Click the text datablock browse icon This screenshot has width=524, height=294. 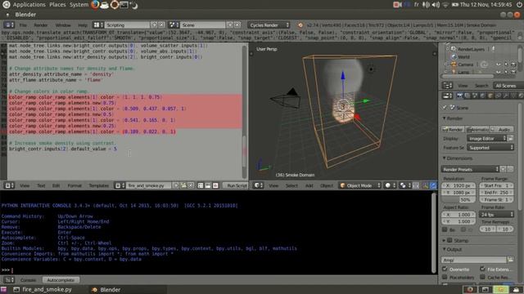[x=120, y=185]
